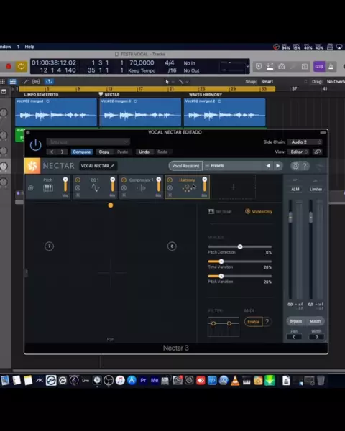Toggle Voices Only in Harmony
Viewport: 345px width, 431px height.
click(x=259, y=211)
